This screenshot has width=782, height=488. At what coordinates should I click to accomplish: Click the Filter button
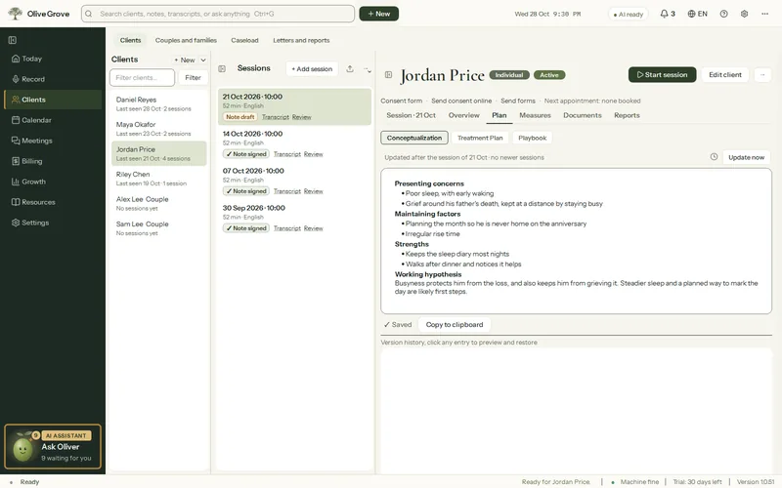[193, 78]
